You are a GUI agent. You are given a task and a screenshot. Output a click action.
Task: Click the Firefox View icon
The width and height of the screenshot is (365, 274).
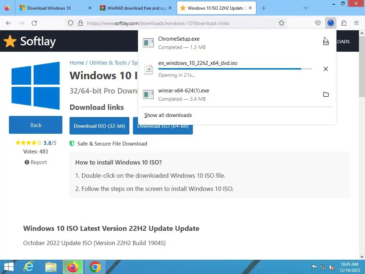[7, 8]
